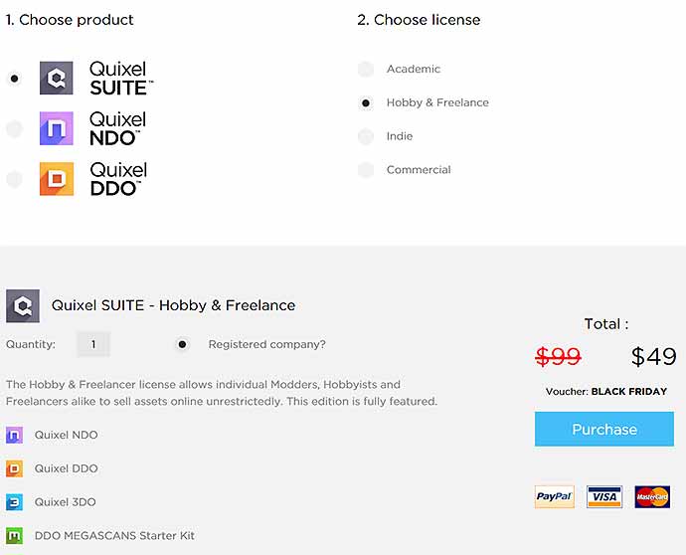Select the Quixel DDO product radio button
This screenshot has width=686, height=555.
point(14,179)
